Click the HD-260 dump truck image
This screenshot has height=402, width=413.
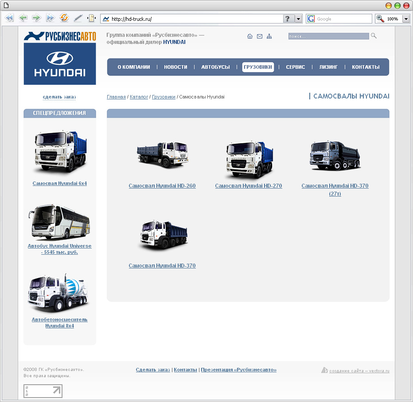pos(162,154)
